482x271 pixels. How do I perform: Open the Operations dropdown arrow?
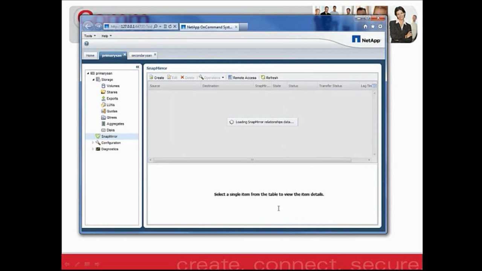pyautogui.click(x=223, y=78)
